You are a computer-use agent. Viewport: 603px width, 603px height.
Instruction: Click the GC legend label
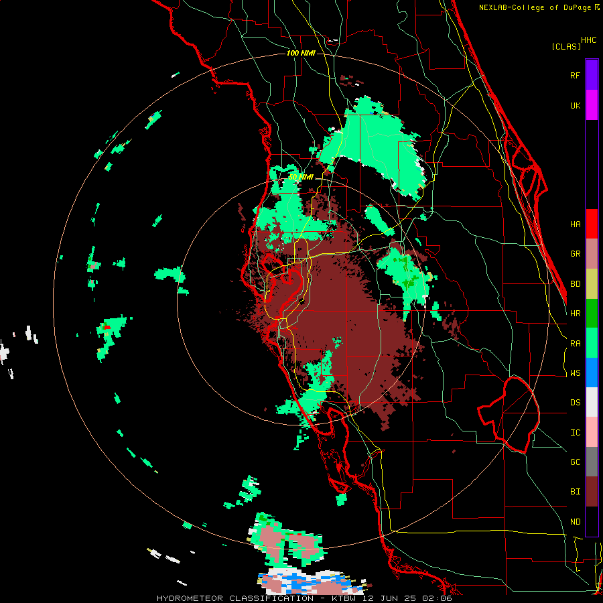[575, 462]
